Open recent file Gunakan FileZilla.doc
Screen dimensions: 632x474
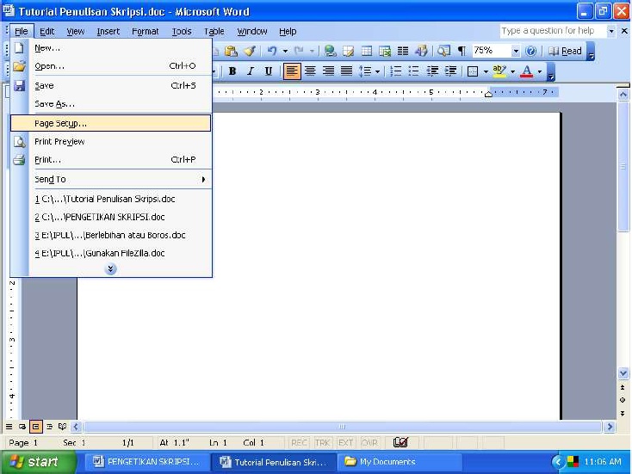[x=110, y=253]
